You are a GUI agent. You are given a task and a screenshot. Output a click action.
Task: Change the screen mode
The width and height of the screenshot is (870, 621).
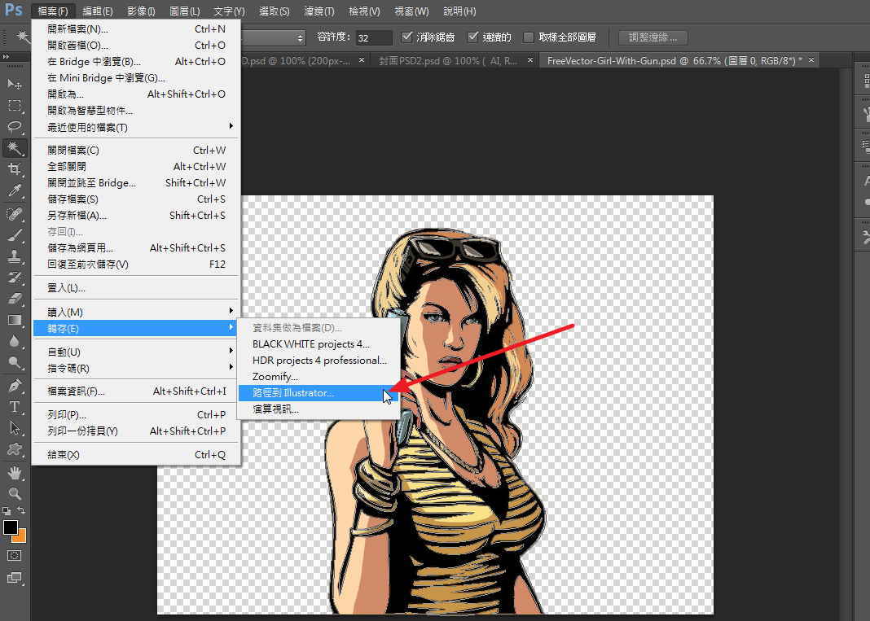pyautogui.click(x=15, y=579)
